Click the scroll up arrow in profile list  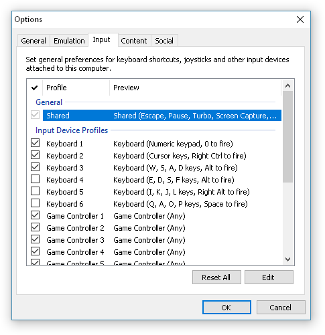(x=287, y=86)
